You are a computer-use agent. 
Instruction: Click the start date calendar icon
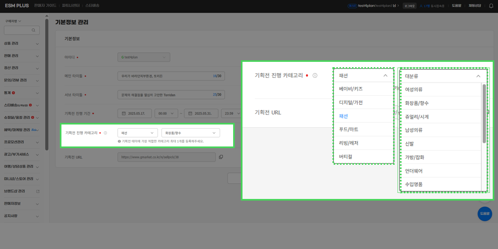click(x=123, y=113)
